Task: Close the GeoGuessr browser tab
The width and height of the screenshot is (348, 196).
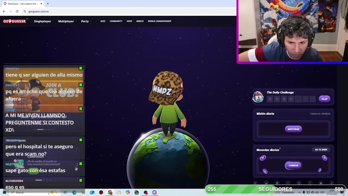Action: click(41, 4)
